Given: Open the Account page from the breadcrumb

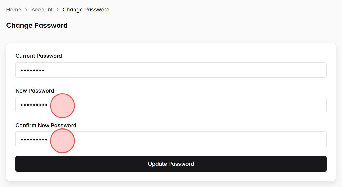Looking at the screenshot, I should (x=42, y=10).
